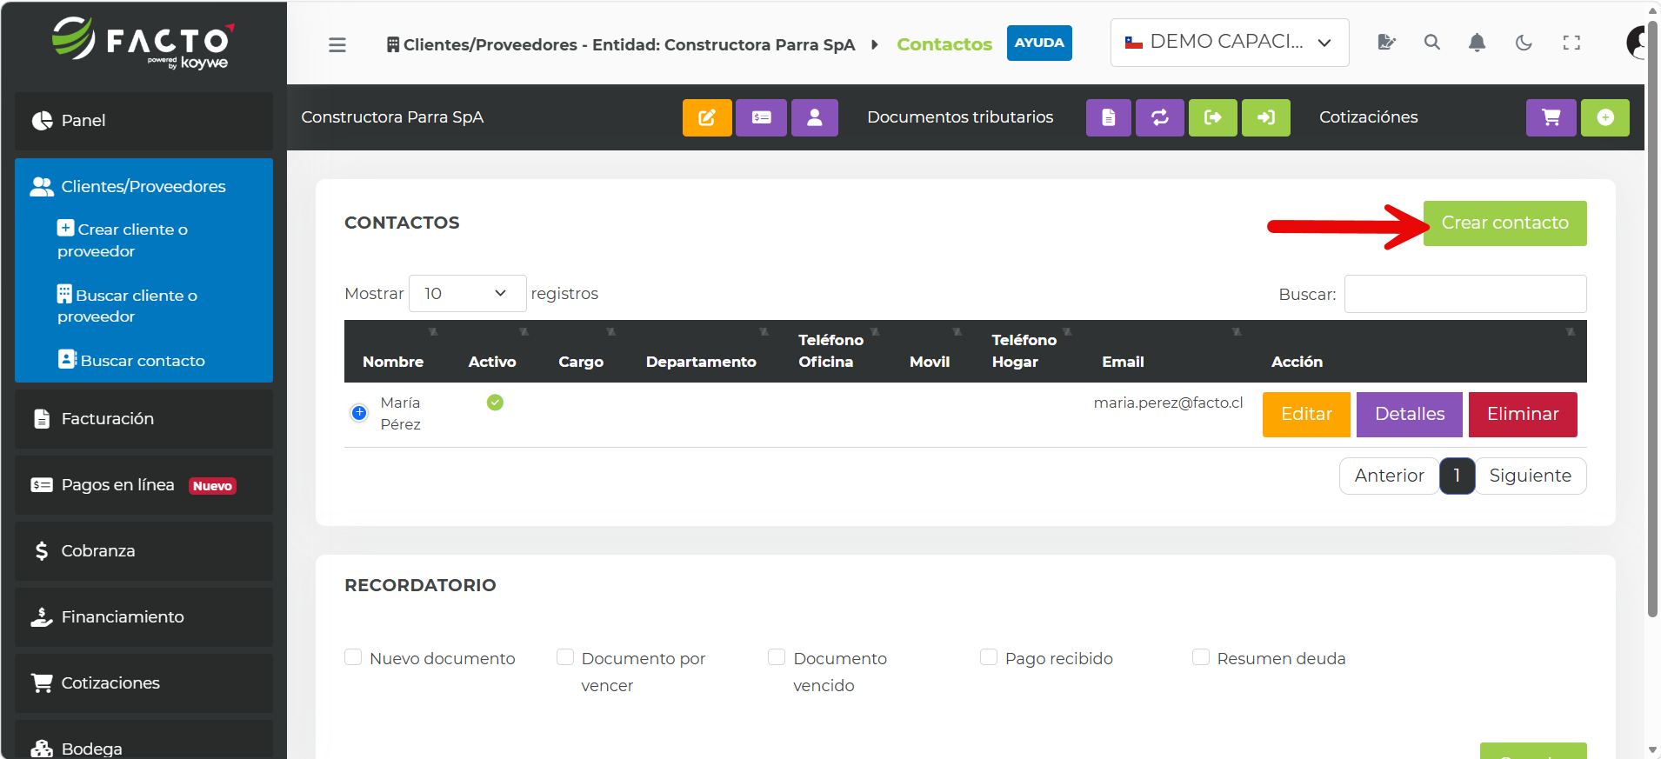Viewport: 1661px width, 759px height.
Task: Check the Nuevo documento checkbox
Action: (353, 657)
